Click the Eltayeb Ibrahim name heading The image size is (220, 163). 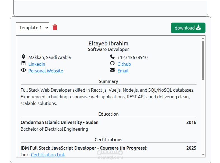[x=108, y=43]
